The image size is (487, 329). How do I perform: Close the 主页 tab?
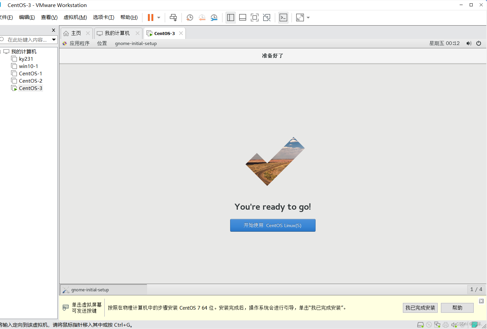[88, 33]
